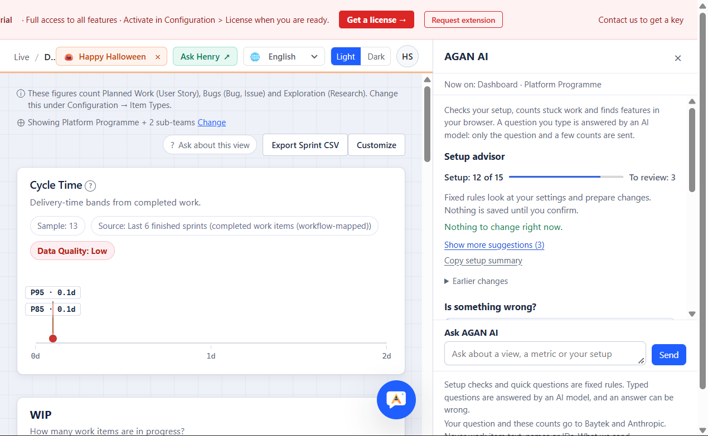
Task: Click Request extension button
Action: [x=463, y=20]
